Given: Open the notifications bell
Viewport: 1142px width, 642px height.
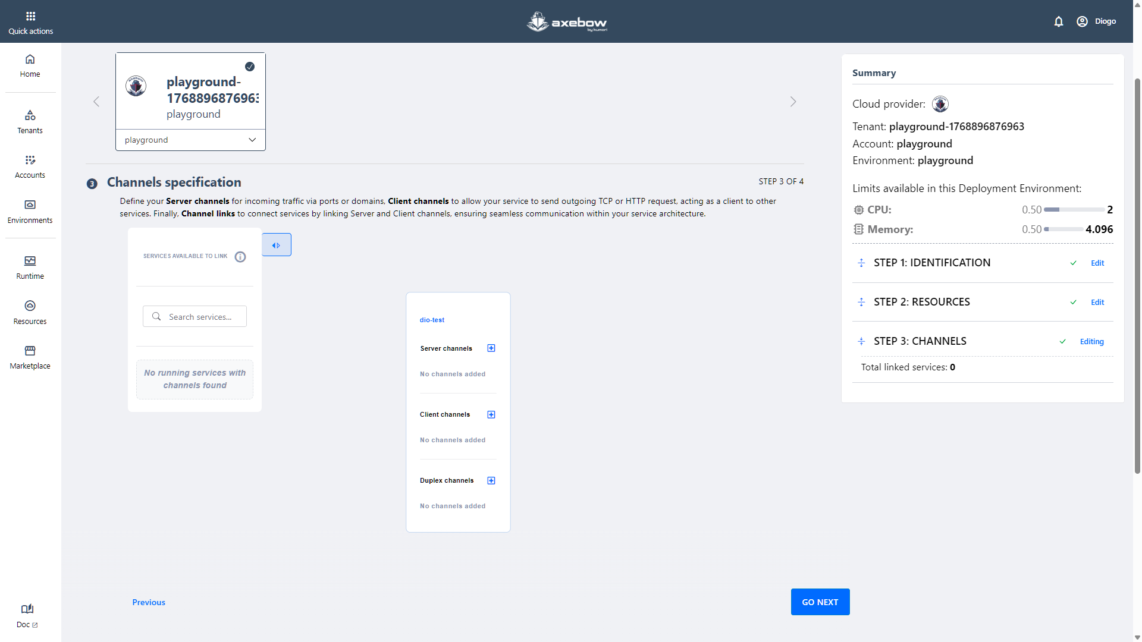Looking at the screenshot, I should pos(1058,21).
